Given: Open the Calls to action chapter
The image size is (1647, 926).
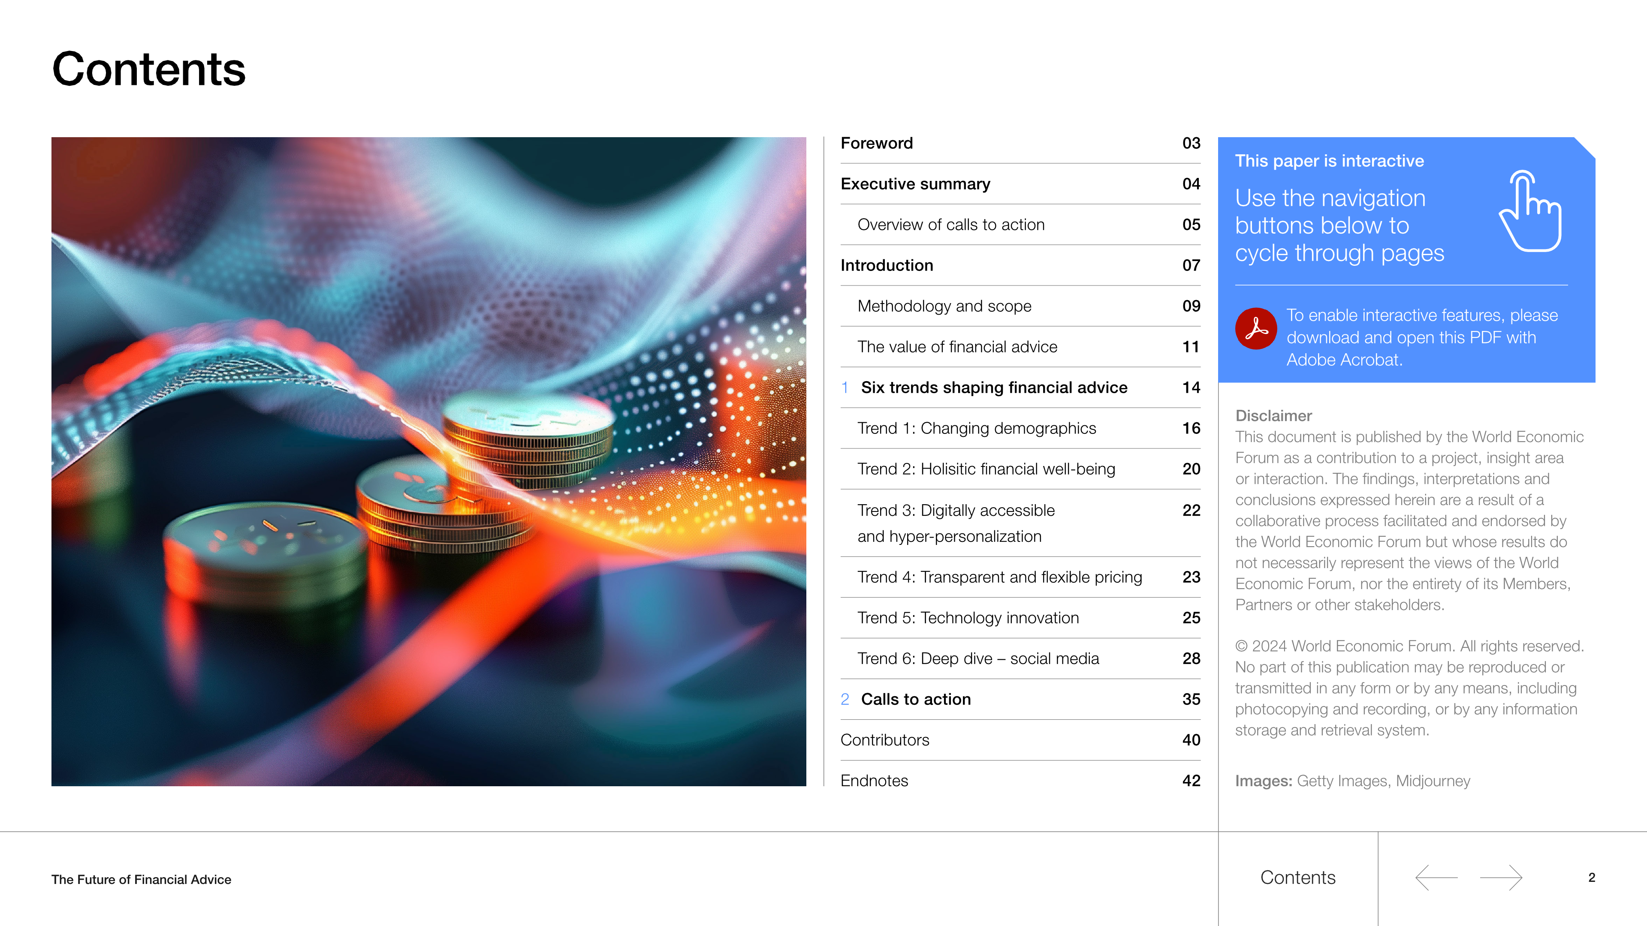Looking at the screenshot, I should pyautogui.click(x=1020, y=699).
